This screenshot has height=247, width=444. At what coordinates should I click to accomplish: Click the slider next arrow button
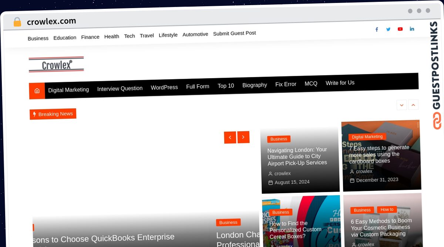(x=243, y=137)
